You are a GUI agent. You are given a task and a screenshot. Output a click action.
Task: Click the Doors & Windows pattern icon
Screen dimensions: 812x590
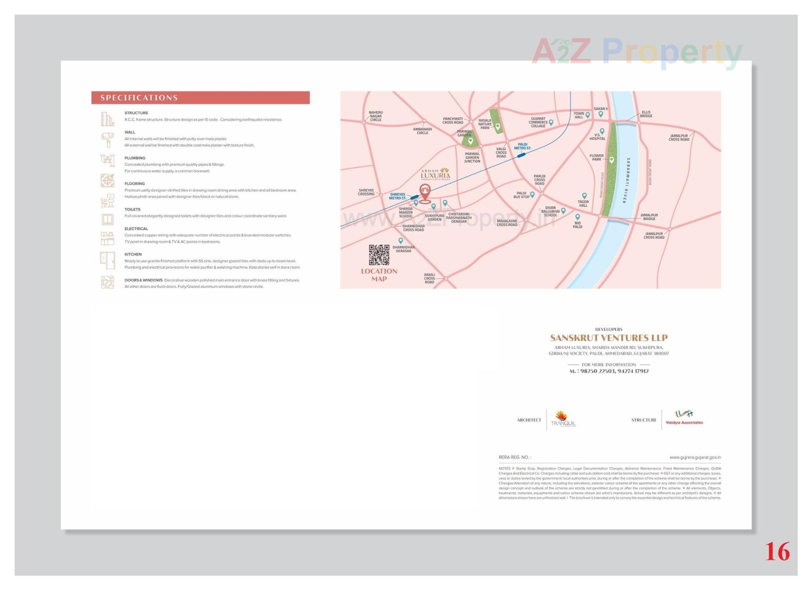pos(107,282)
